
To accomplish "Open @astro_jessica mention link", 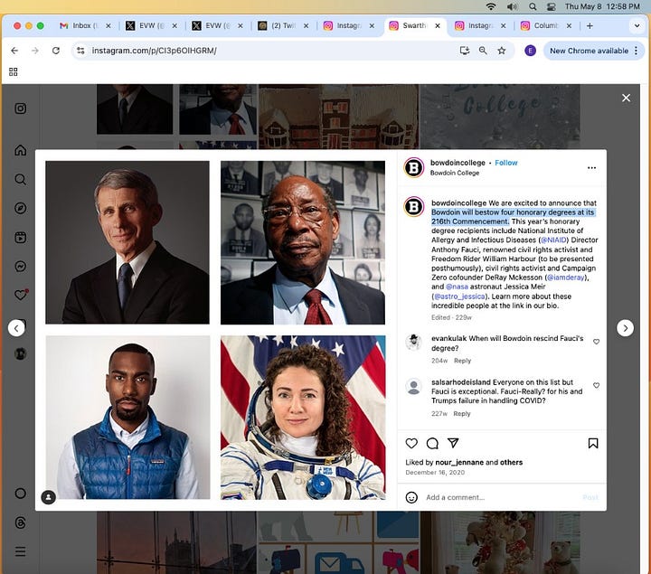I will click(459, 296).
